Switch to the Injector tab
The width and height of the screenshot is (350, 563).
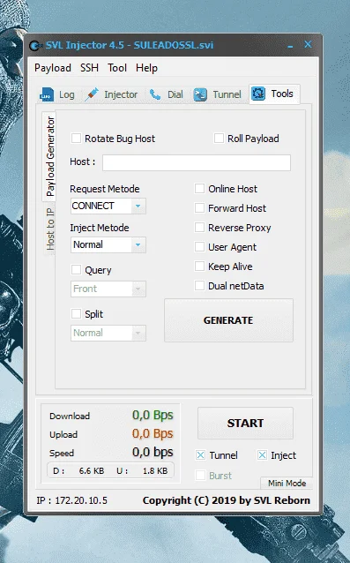coord(111,94)
